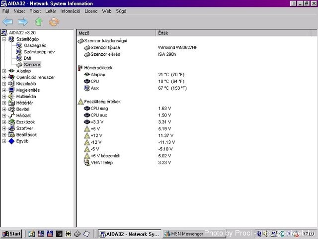Click the Számítógép computer icon in tree
This screenshot has height=239, width=318.
11,39
